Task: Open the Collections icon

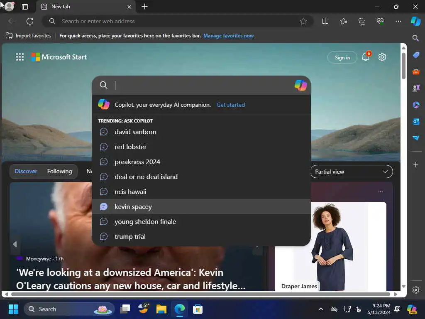Action: [362, 21]
